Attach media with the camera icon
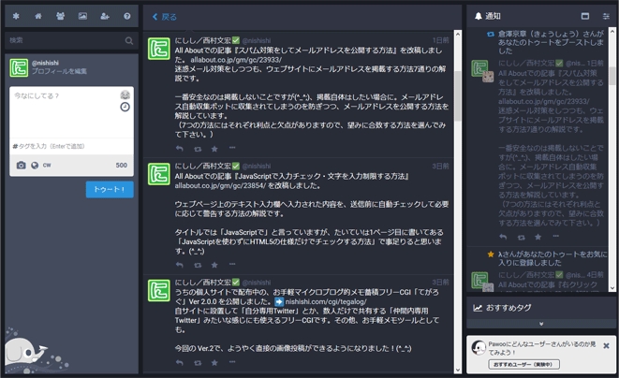 (x=21, y=166)
